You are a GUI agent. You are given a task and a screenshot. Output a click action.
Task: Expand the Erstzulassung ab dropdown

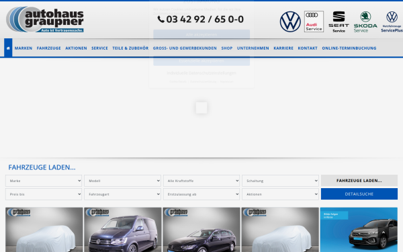click(201, 194)
